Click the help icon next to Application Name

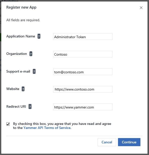pyautogui.click(x=39, y=36)
